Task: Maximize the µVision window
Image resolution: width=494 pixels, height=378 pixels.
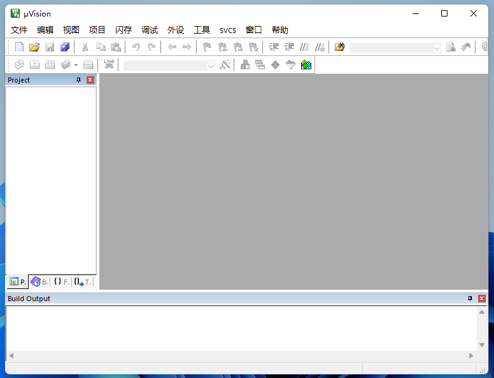Action: pos(444,13)
